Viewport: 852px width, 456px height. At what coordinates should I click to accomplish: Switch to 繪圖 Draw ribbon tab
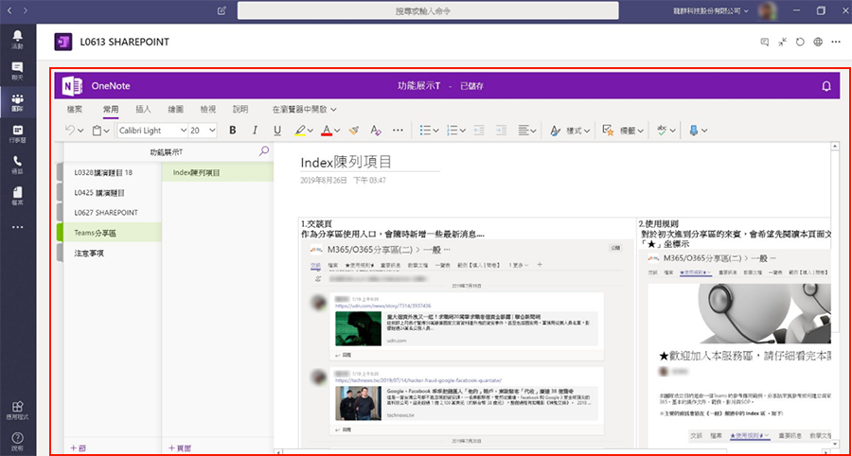tap(175, 109)
